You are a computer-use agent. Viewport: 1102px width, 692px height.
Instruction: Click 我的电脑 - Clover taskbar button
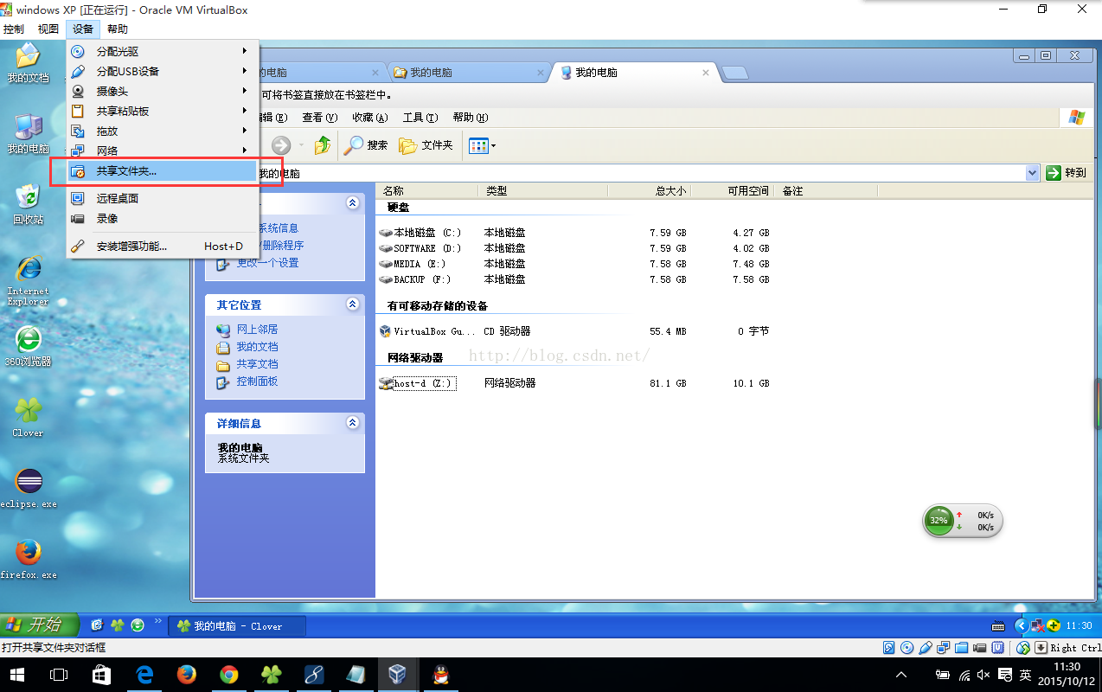[238, 625]
